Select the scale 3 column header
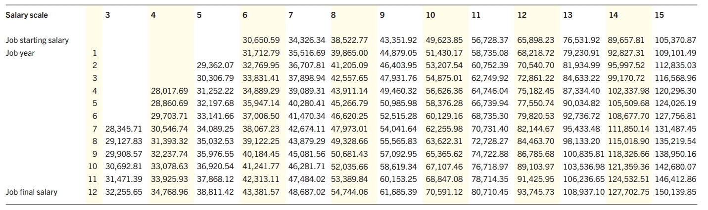Screen dimensions: 708x210 pos(108,15)
